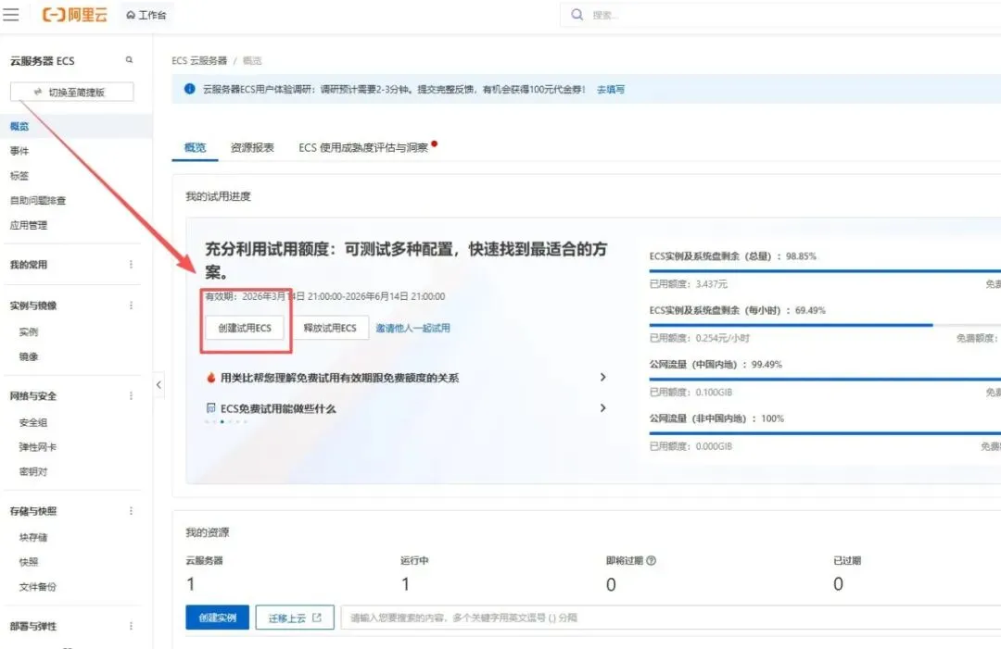Screen dimensions: 1001x649
Task: Click 邀请他人一起试用 link
Action: point(412,328)
